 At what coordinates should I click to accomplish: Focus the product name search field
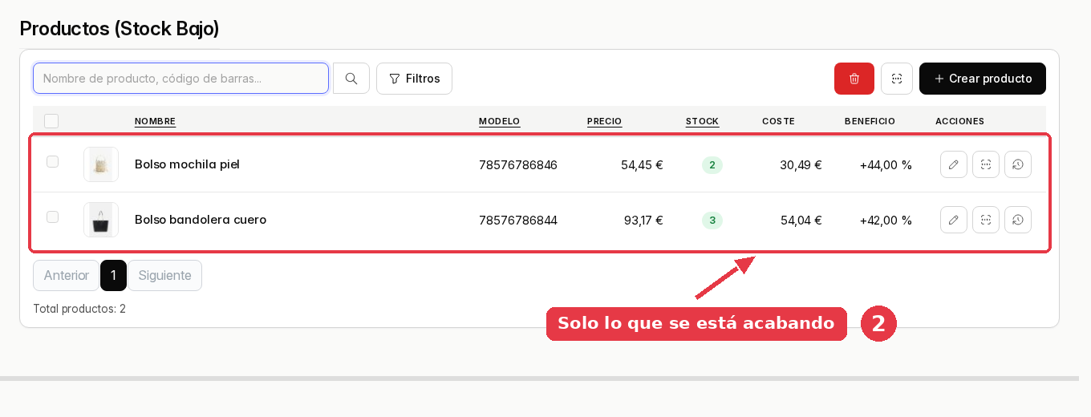[180, 79]
